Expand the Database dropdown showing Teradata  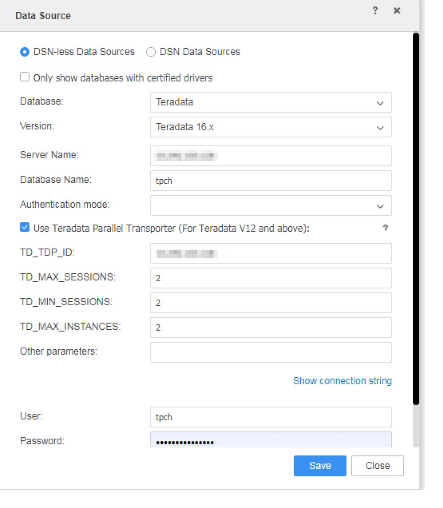pos(271,102)
